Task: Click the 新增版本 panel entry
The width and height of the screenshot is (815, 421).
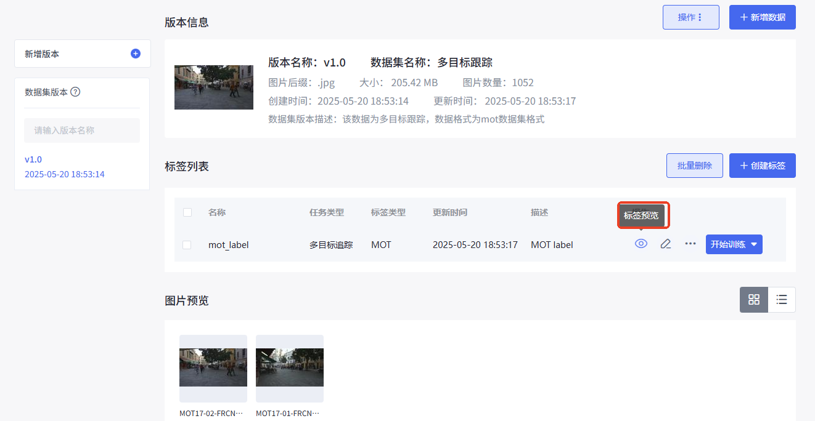Action: pos(83,54)
